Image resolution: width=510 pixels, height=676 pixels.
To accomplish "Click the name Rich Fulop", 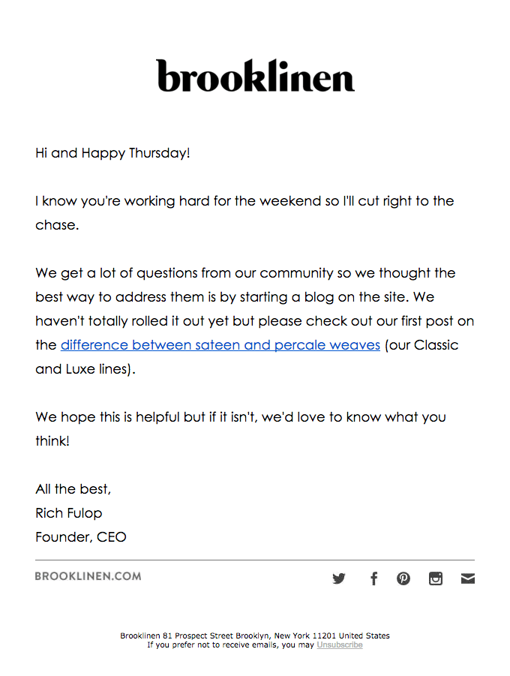I will coord(68,513).
